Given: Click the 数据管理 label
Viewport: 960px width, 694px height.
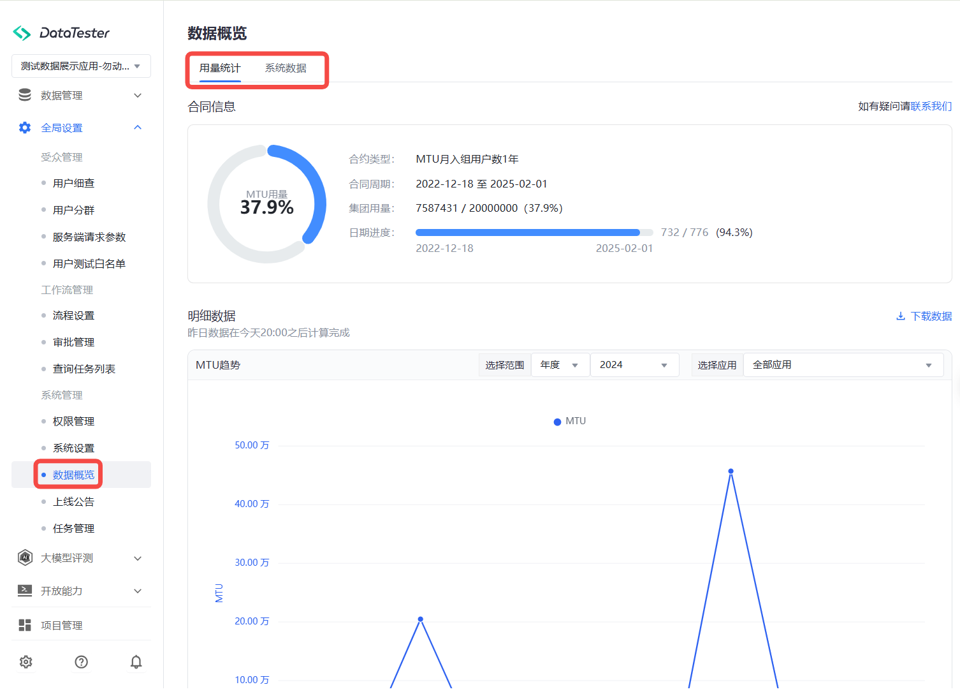Looking at the screenshot, I should point(62,95).
